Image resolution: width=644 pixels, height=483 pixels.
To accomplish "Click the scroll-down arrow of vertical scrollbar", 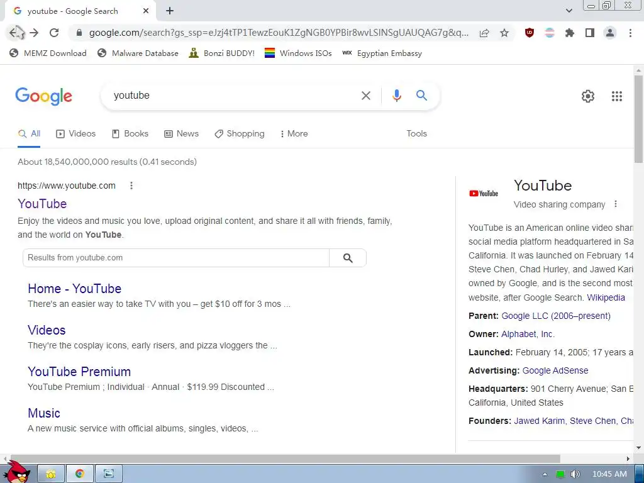I will 638,448.
